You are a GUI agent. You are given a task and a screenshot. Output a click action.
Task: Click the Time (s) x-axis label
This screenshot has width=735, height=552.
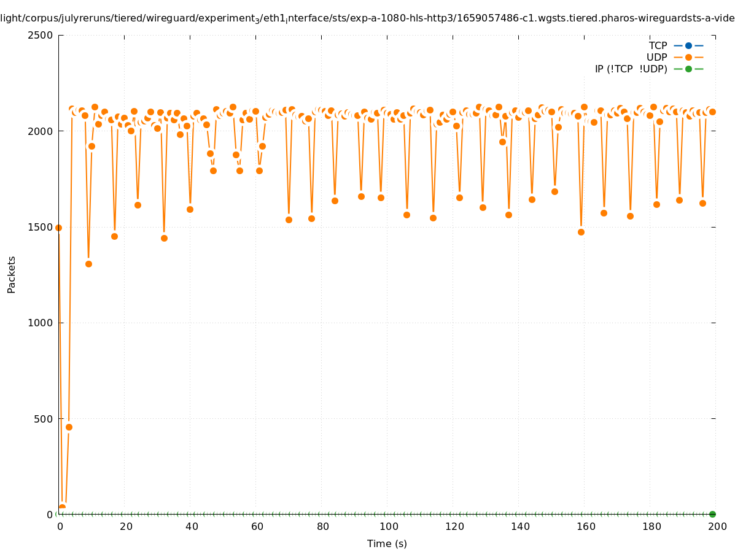tap(387, 543)
